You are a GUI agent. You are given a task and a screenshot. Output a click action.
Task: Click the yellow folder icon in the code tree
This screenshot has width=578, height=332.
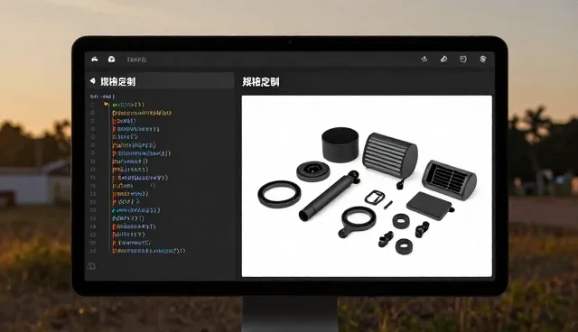107,105
